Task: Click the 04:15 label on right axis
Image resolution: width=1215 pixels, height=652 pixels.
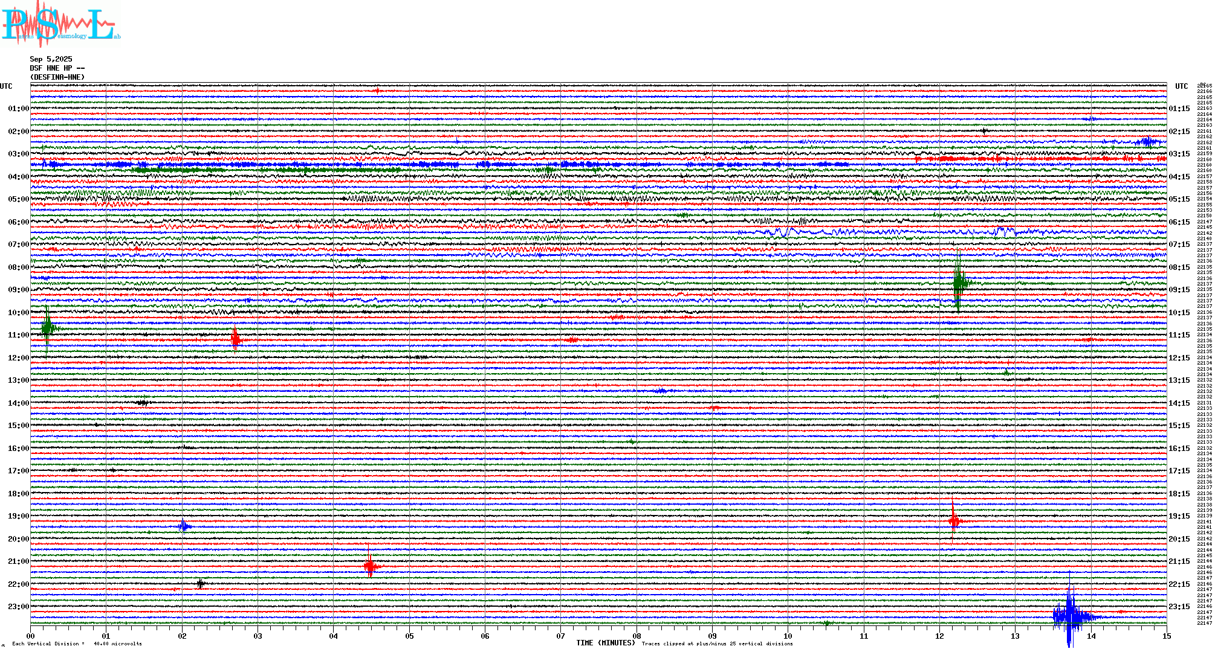Action: coord(1179,177)
